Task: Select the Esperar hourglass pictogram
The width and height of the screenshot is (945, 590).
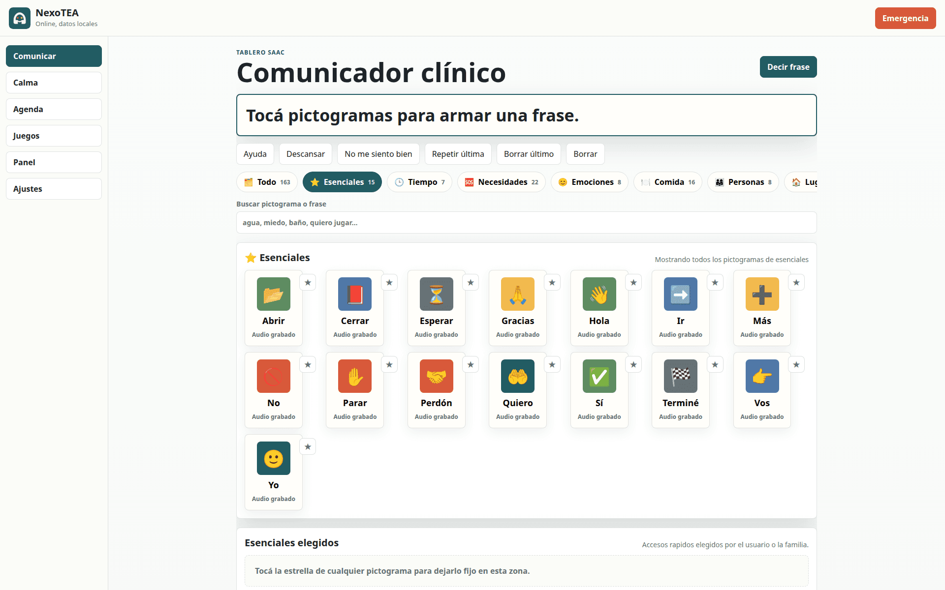Action: [437, 308]
